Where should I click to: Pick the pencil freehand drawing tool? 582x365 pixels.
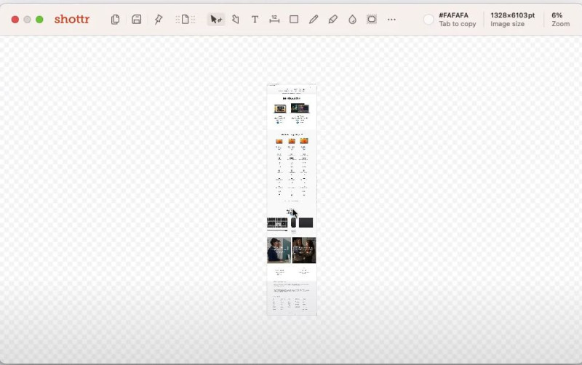point(314,20)
